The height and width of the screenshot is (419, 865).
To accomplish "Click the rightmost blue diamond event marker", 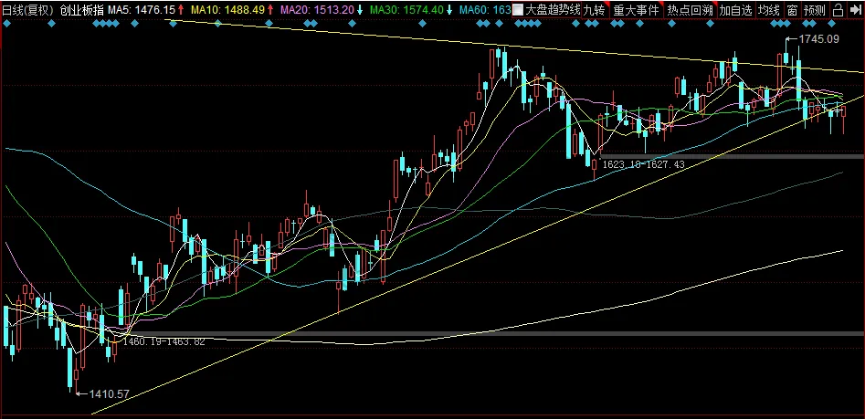I will tap(832, 24).
